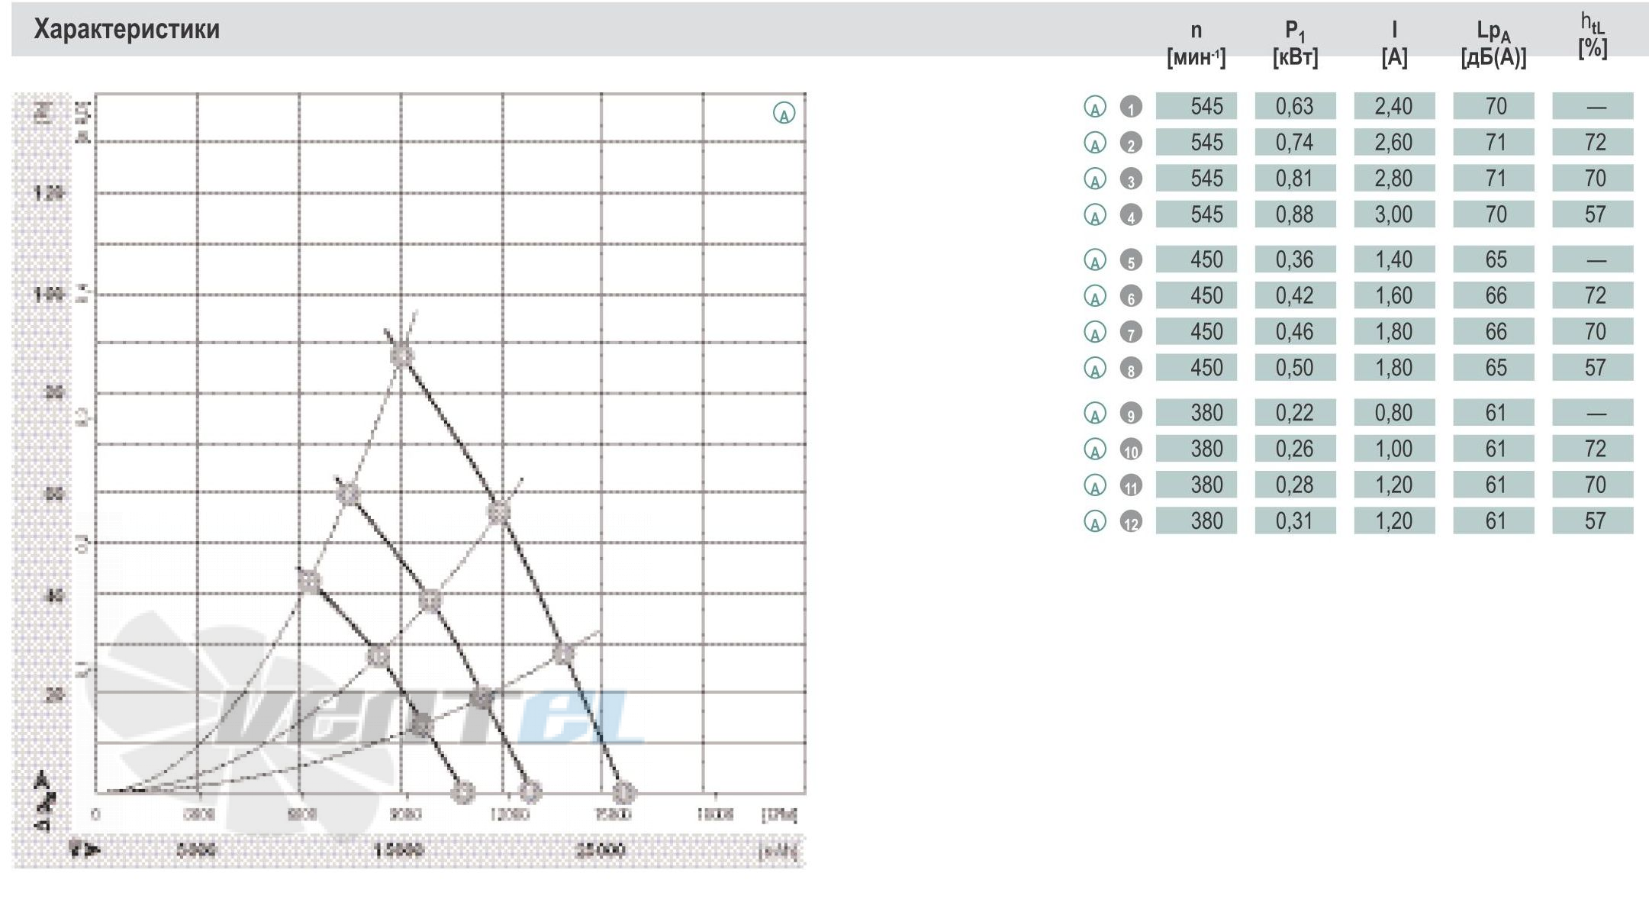1649x899 pixels.
Task: Click the power cell '0,46'
Action: point(1295,331)
